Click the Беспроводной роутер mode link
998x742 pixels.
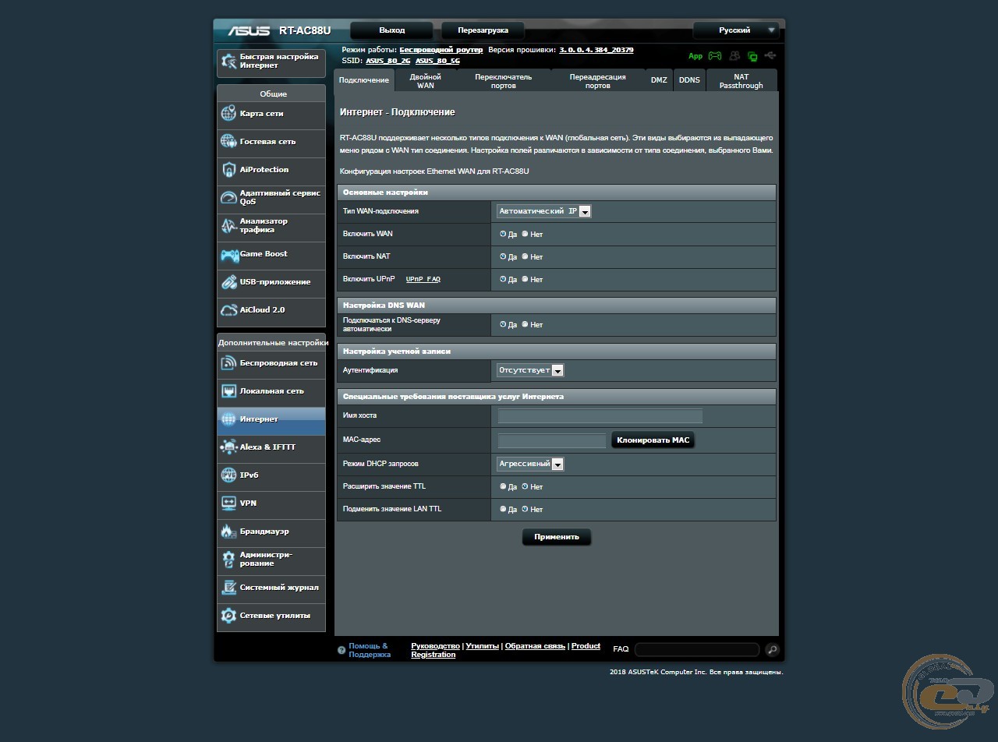(x=441, y=50)
